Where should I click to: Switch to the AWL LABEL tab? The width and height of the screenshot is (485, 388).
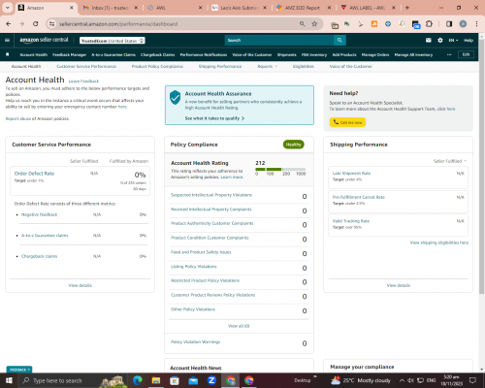pos(368,8)
